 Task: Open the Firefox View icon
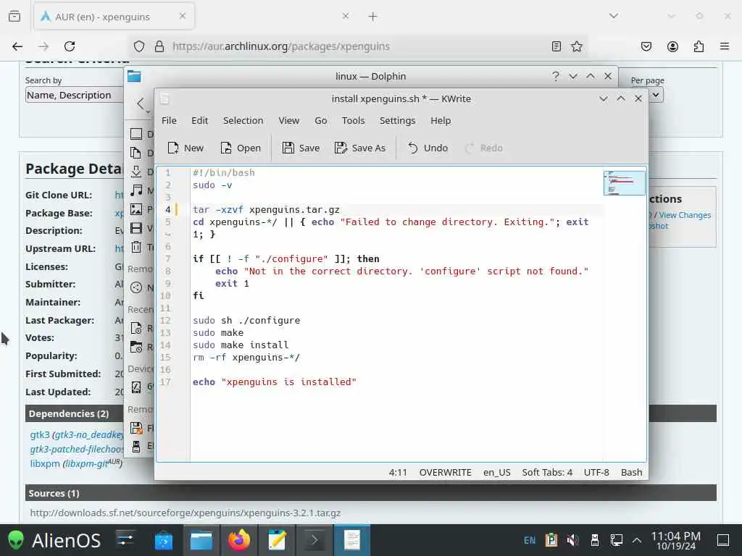click(14, 17)
